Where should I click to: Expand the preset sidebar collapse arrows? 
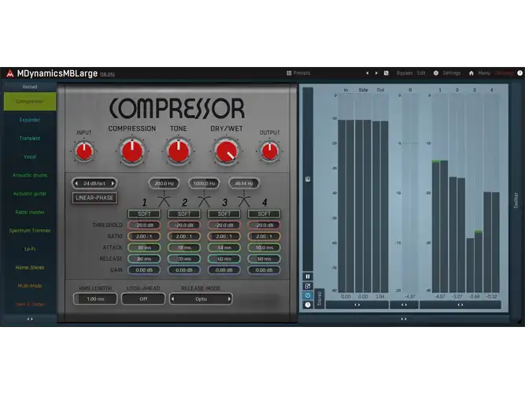tap(30, 319)
